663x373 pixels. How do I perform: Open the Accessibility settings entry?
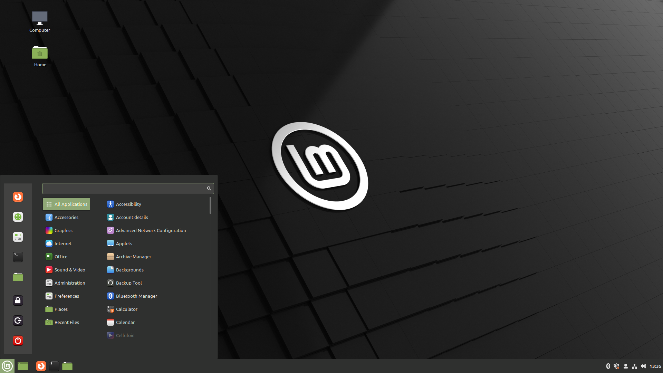pos(128,204)
